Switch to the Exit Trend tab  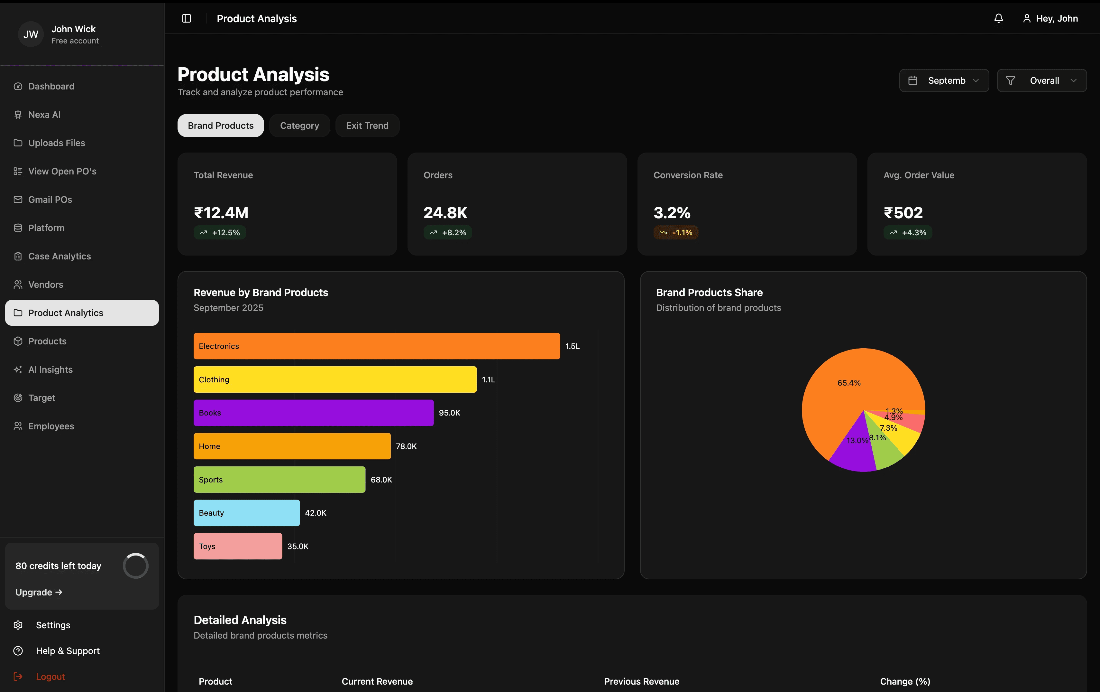click(367, 126)
